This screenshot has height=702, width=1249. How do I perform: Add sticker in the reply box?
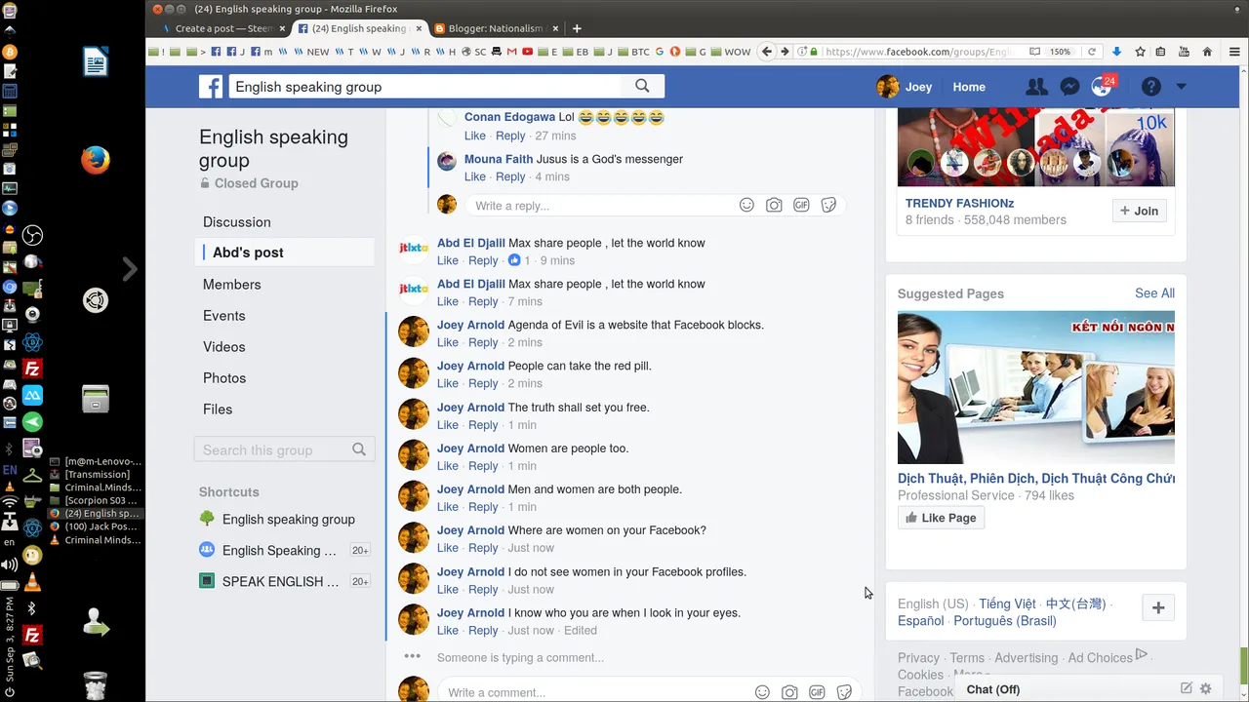828,205
